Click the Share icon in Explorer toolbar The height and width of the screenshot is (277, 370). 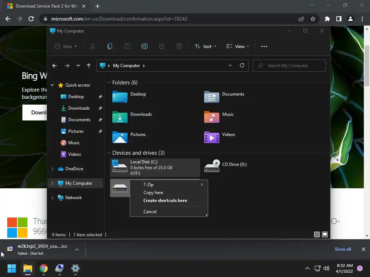[162, 47]
